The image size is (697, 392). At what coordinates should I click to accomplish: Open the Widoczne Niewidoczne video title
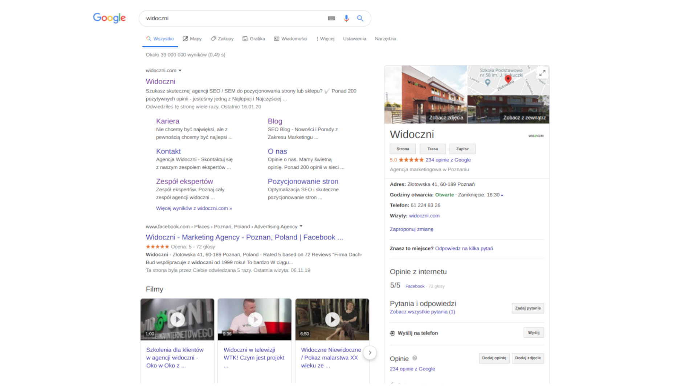331,358
